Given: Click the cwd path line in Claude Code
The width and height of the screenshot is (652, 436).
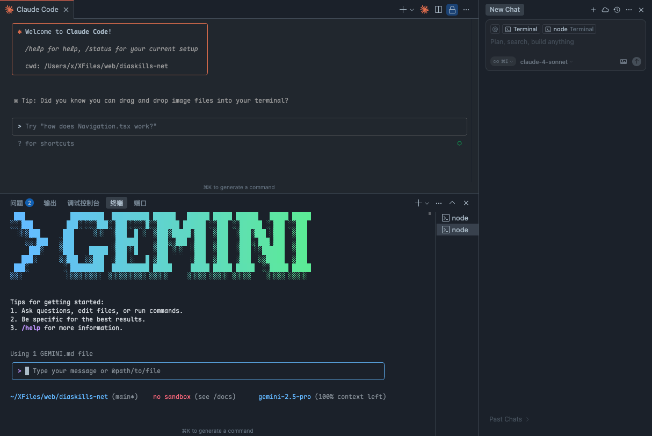Looking at the screenshot, I should (x=97, y=66).
